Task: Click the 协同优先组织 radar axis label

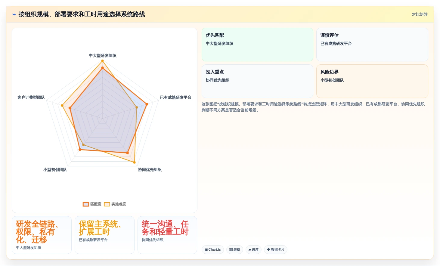Action: pyautogui.click(x=150, y=170)
